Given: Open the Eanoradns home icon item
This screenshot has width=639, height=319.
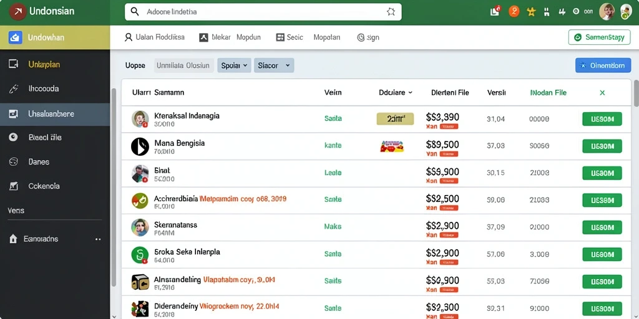Looking at the screenshot, I should tap(14, 239).
